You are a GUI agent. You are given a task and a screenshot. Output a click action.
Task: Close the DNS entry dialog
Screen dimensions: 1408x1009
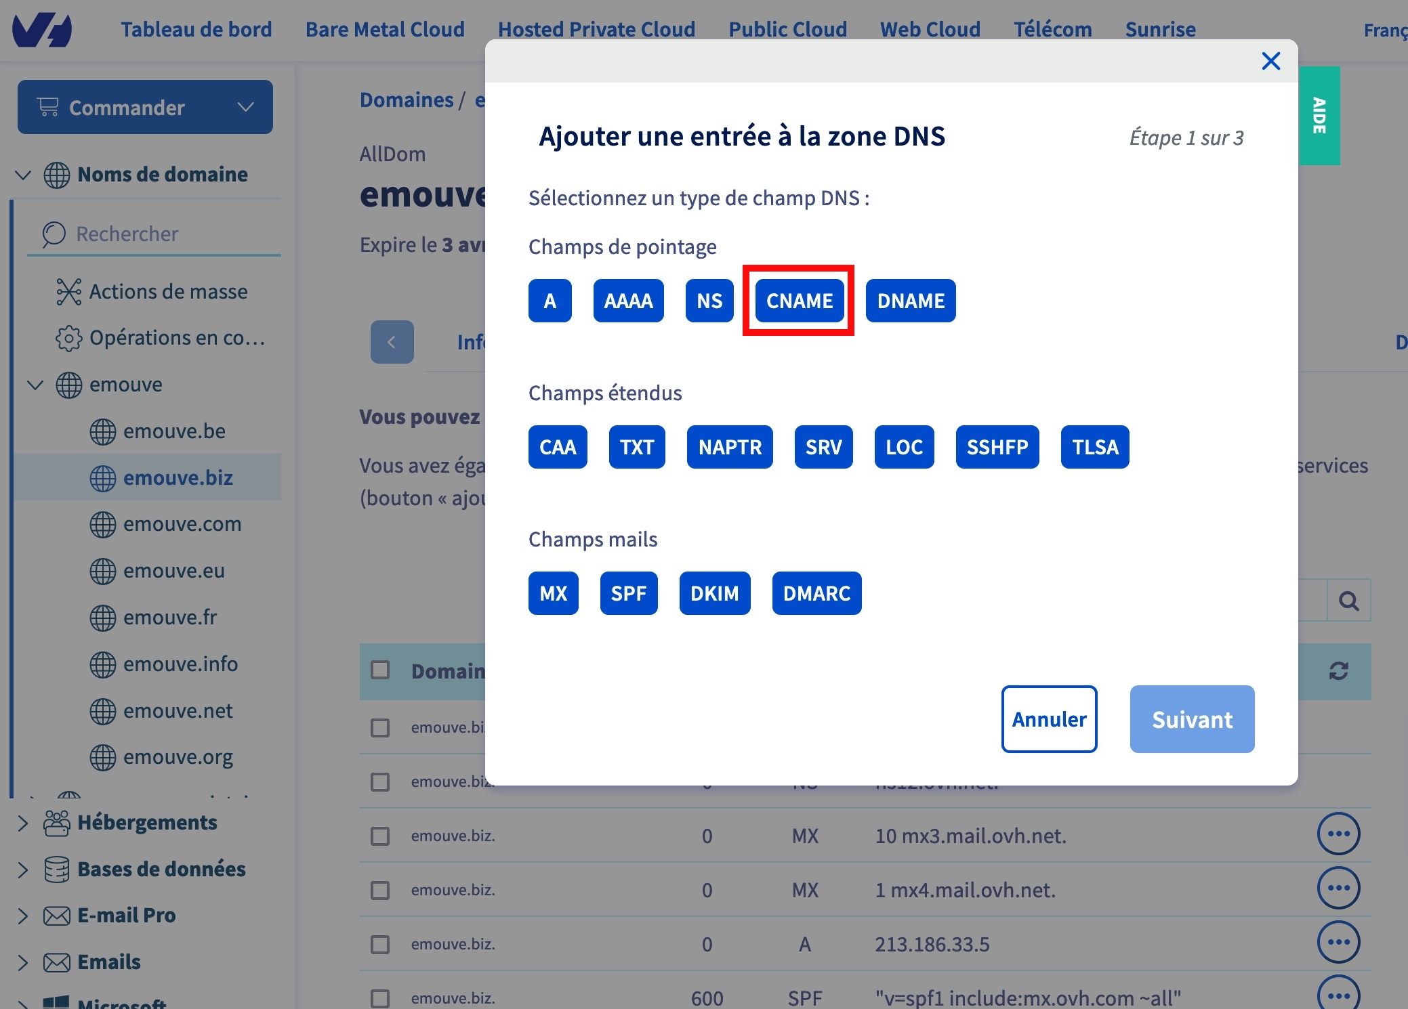pyautogui.click(x=1270, y=61)
